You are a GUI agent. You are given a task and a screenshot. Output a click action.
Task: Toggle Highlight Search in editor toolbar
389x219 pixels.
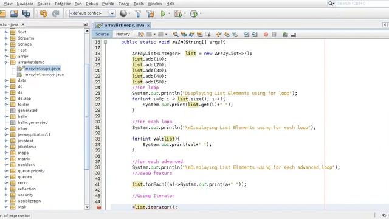[200, 35]
